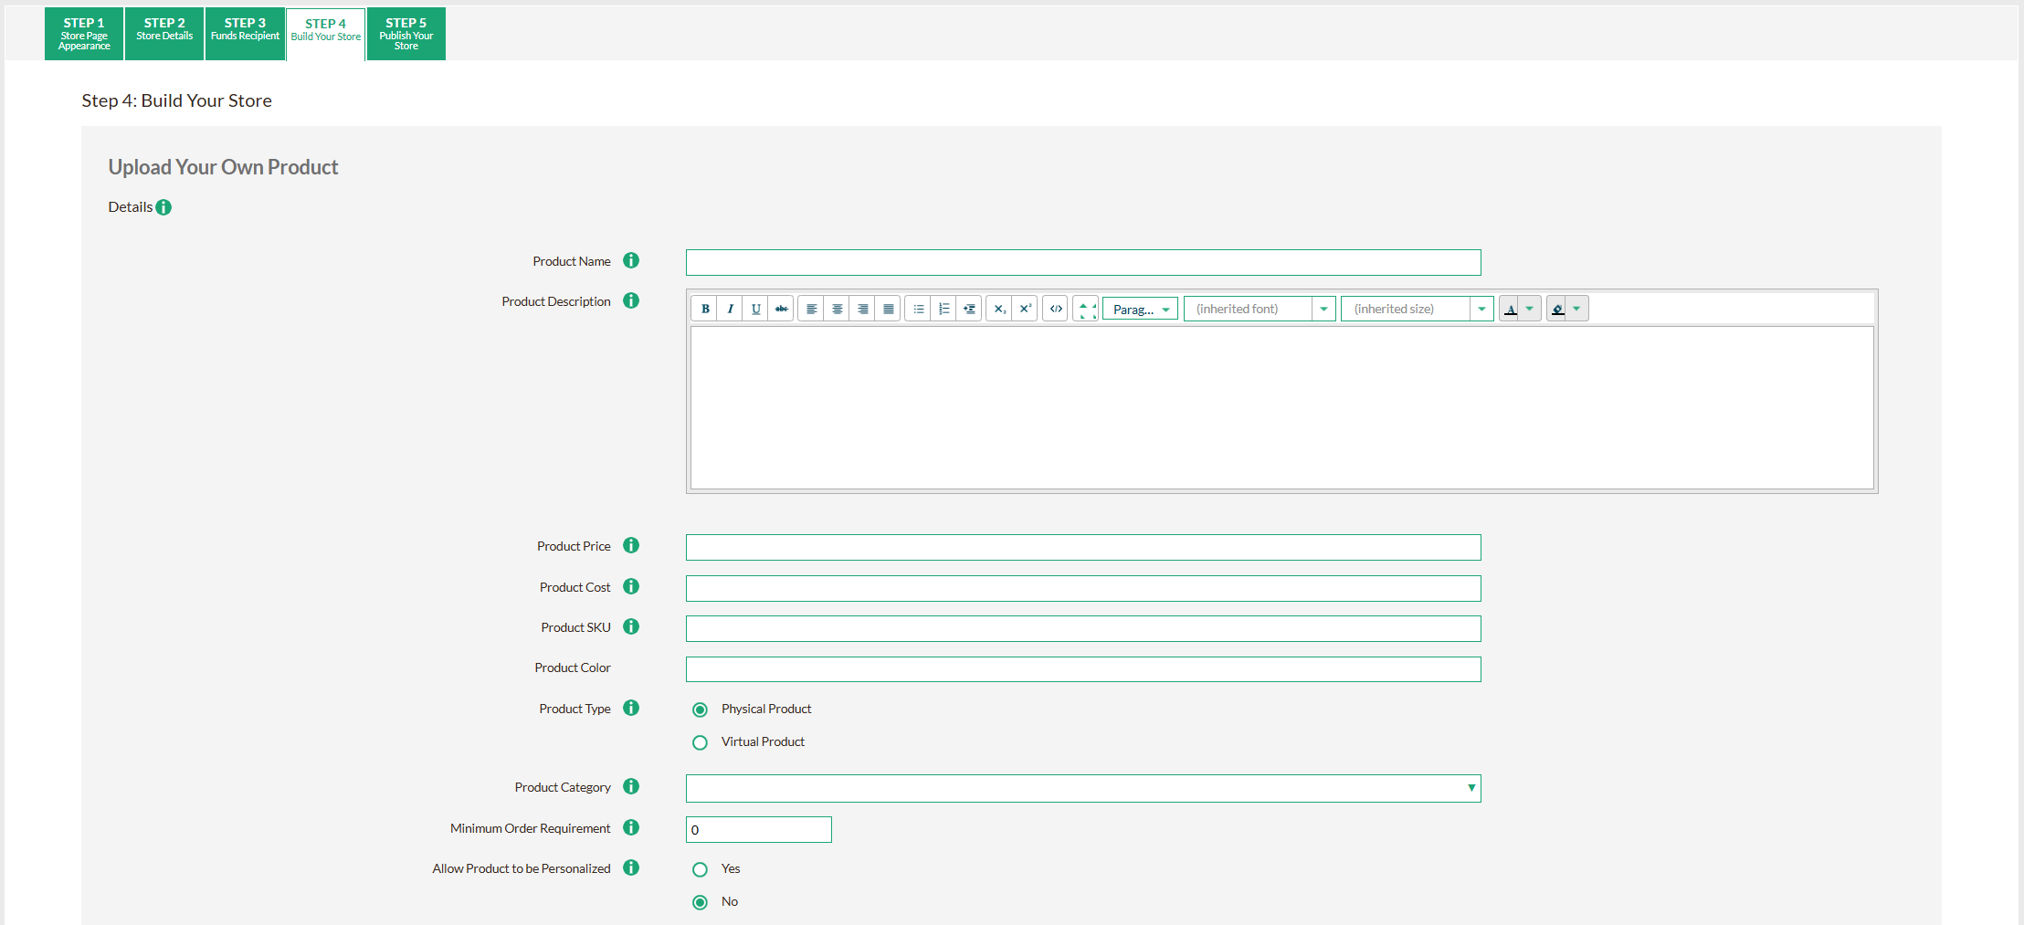Select Yes for product personalization

[x=700, y=869]
